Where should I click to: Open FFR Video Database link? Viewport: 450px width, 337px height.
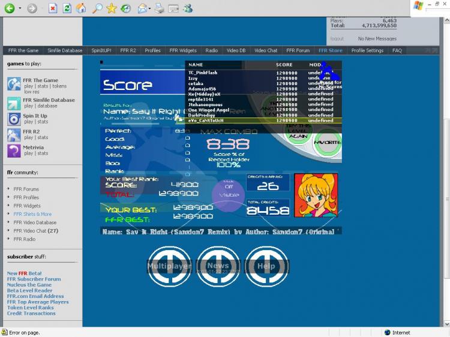coord(35,222)
